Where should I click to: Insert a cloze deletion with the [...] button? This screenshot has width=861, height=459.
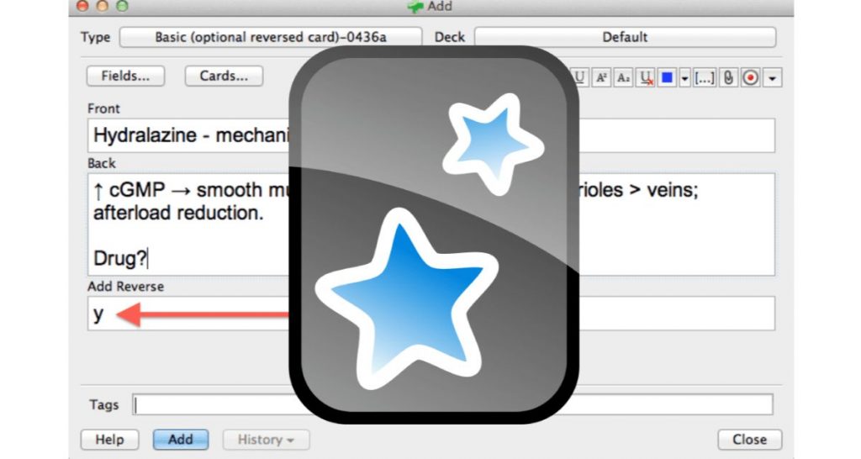(705, 77)
